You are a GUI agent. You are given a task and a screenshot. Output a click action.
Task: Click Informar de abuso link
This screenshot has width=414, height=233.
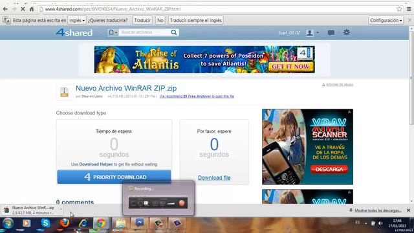pos(339,85)
